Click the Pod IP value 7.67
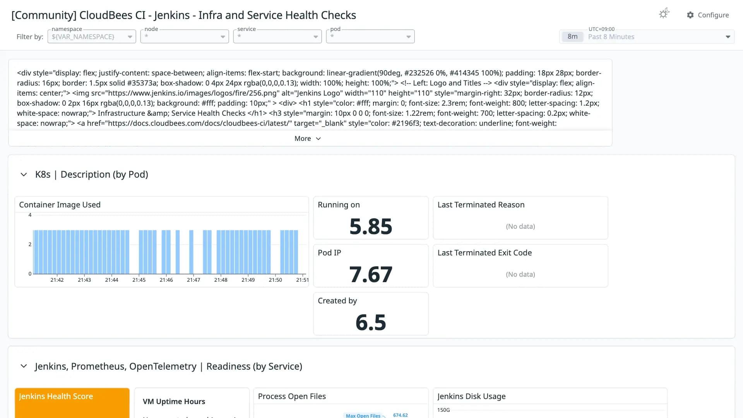The image size is (743, 418). (x=371, y=274)
